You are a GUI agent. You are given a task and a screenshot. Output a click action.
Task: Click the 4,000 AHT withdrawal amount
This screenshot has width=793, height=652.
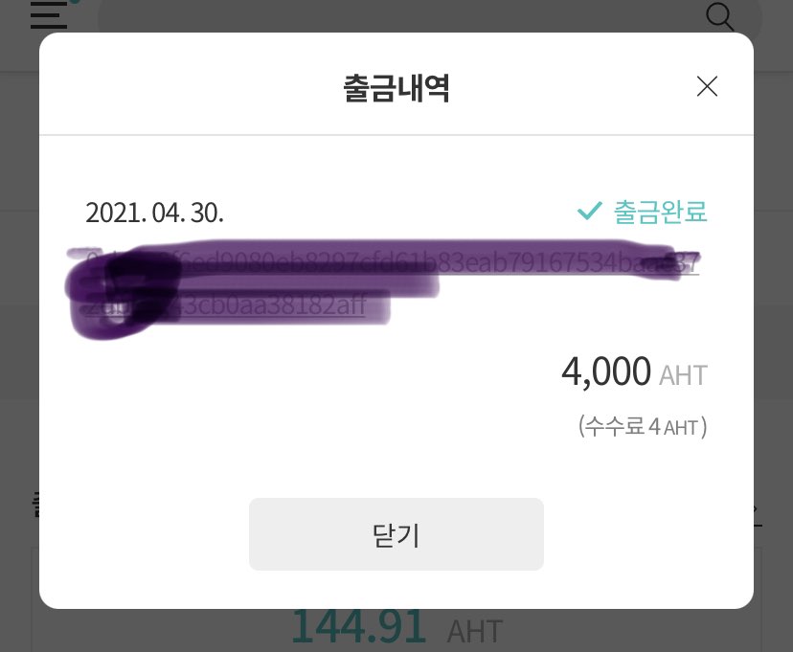[605, 371]
